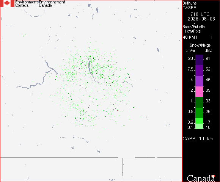Select the purple 52 dBZ swatch

pyautogui.click(x=199, y=71)
